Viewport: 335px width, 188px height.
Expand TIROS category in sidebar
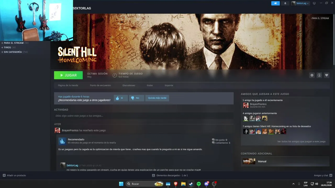(x=8, y=48)
